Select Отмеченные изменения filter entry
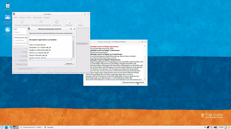This screenshot has width=231, height=129. pos(20,38)
